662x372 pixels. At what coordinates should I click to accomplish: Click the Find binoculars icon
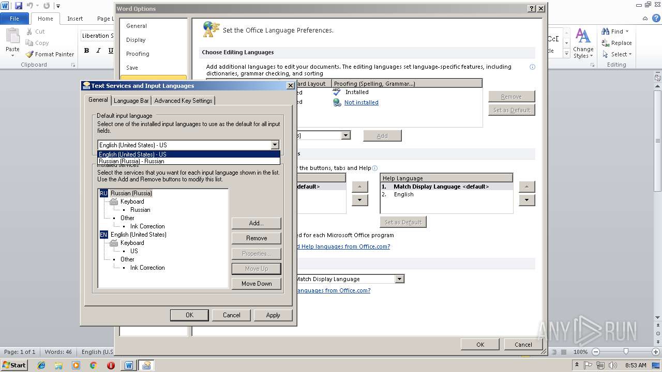[x=605, y=32]
